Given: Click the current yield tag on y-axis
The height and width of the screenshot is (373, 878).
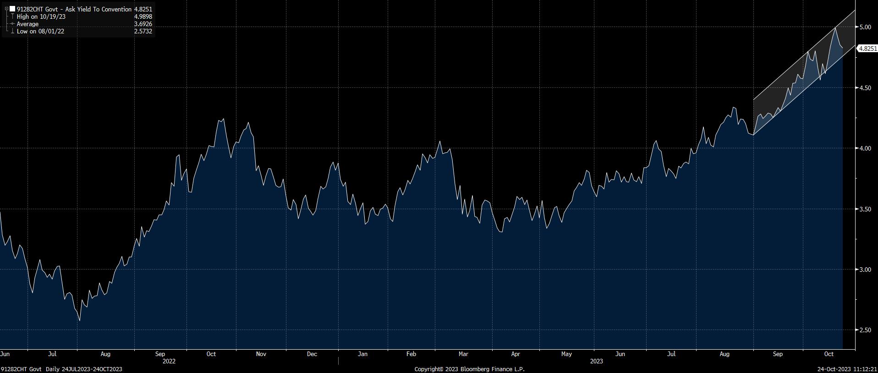Looking at the screenshot, I should point(867,49).
